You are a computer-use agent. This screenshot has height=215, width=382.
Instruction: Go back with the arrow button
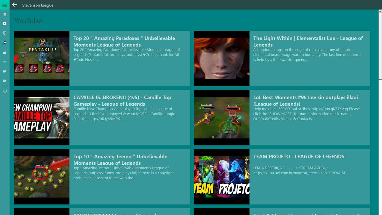click(x=14, y=5)
